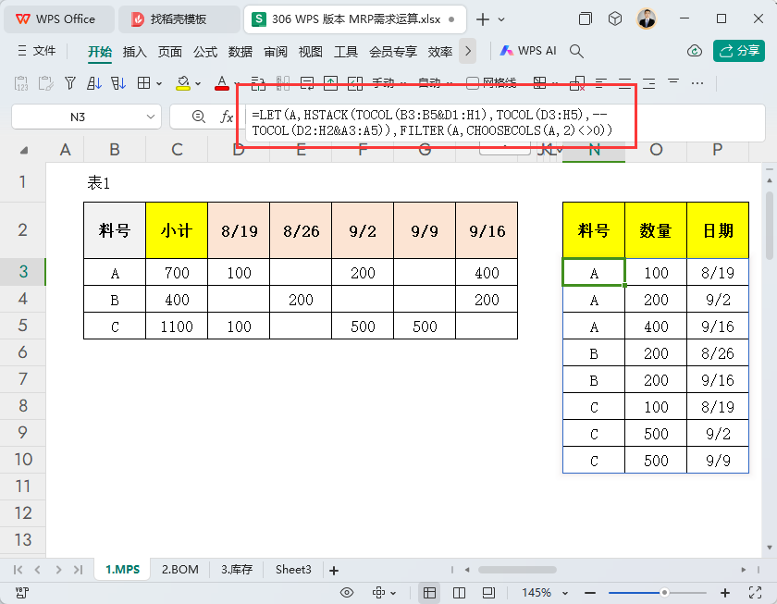Open a new document tab with plus
777x604 pixels.
coord(482,19)
